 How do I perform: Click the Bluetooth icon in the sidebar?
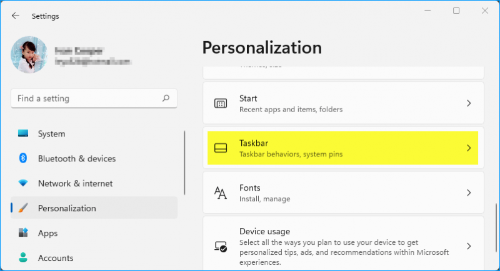23,158
